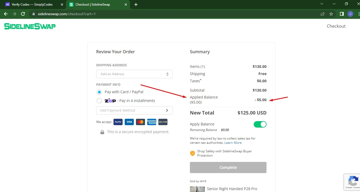Expand Add Payment Method chevron row
Viewport: 360px width, 192px height.
[134, 110]
